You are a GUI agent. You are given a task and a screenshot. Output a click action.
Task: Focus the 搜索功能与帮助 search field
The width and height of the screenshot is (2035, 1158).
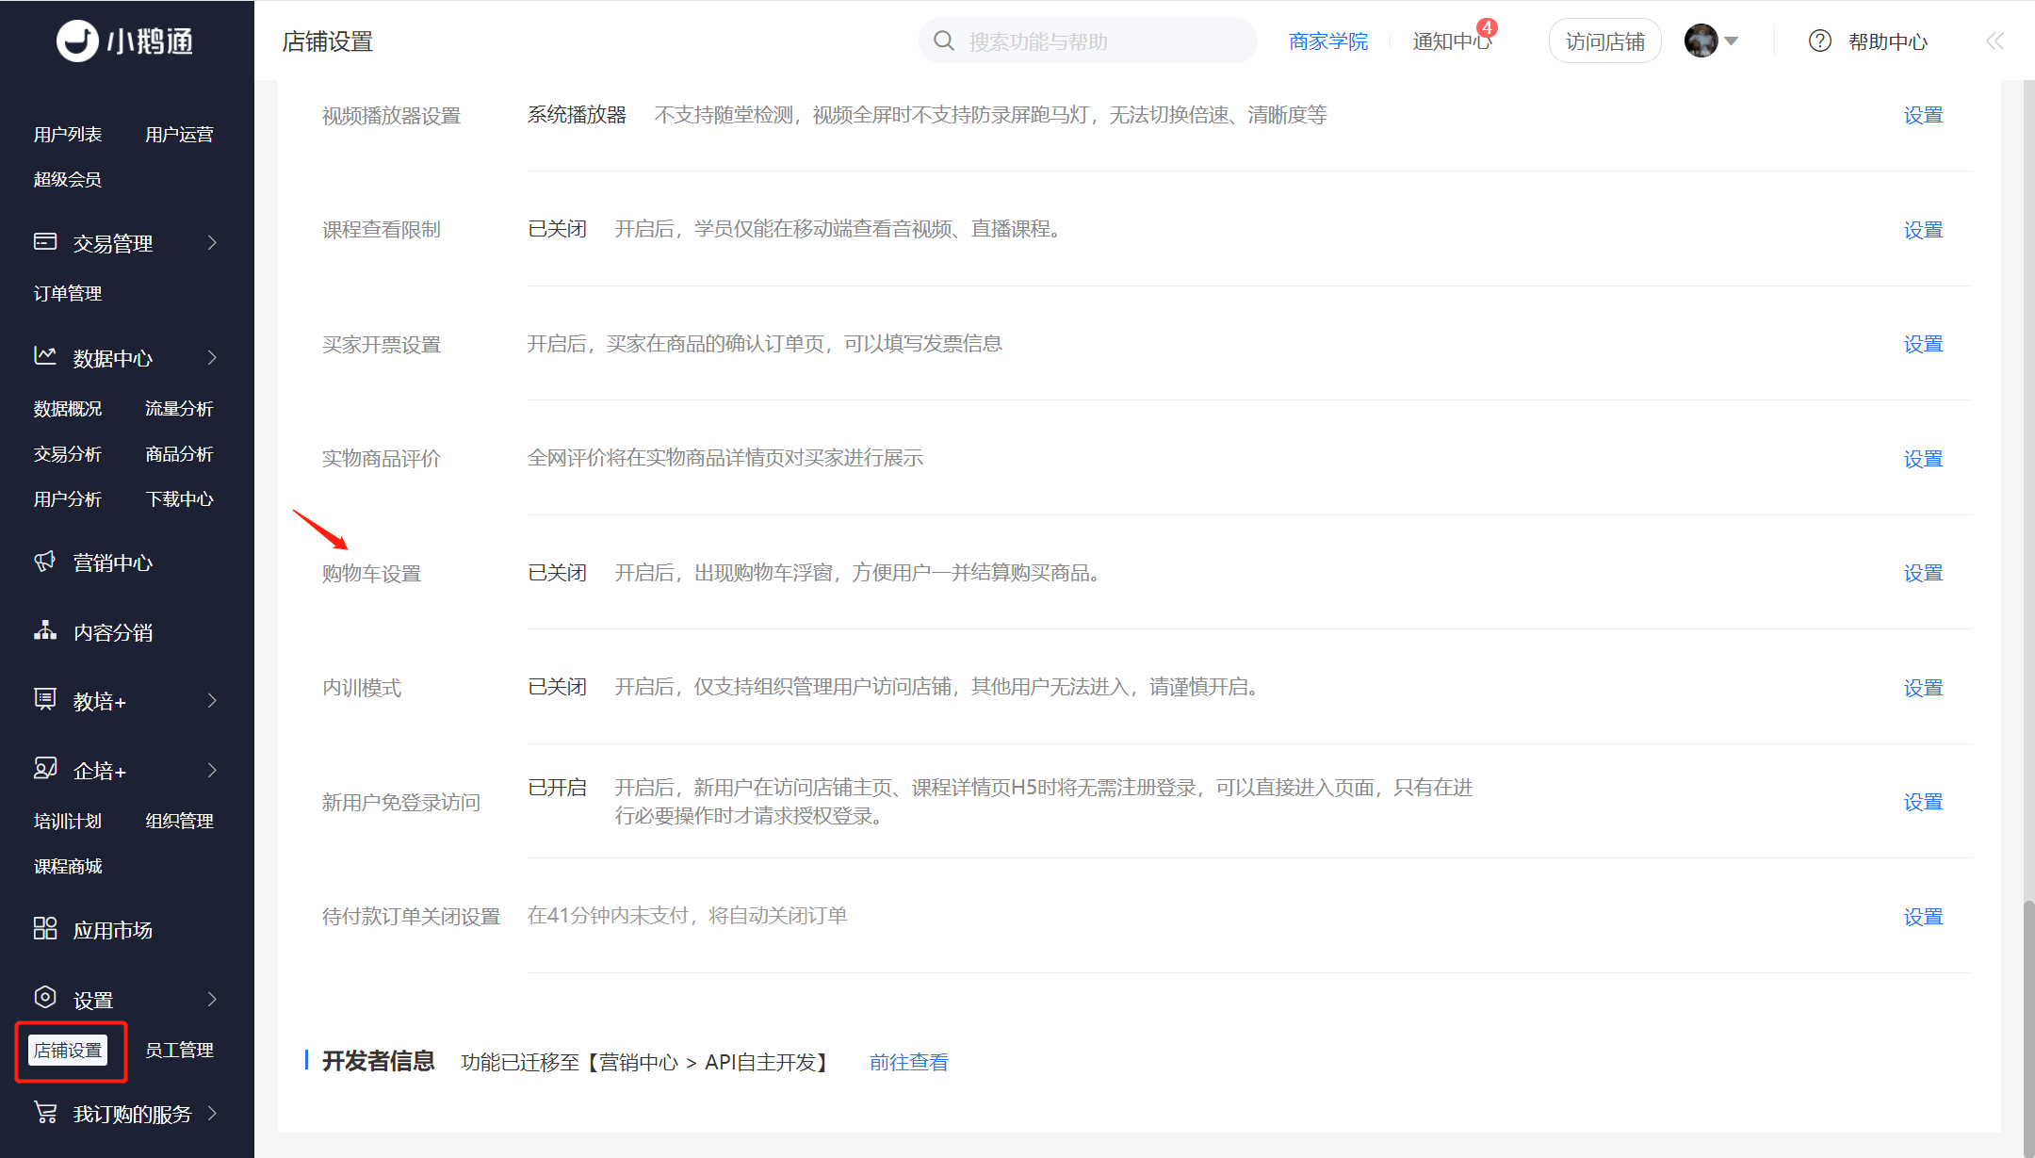click(x=1088, y=41)
